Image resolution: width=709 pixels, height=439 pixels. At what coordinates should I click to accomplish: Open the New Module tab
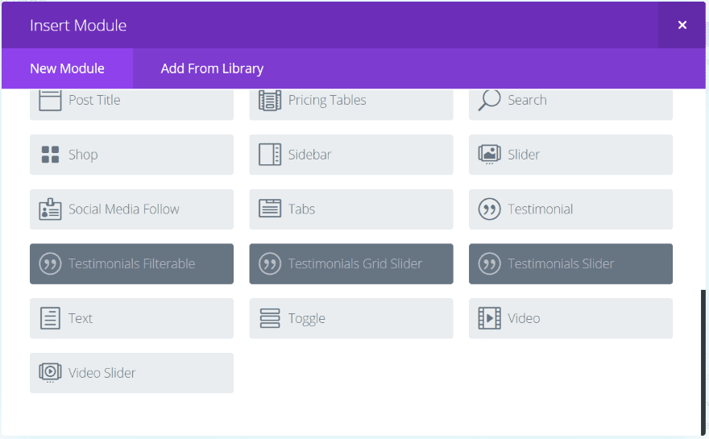[67, 68]
